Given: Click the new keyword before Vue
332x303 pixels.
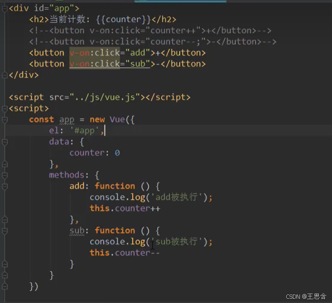Looking at the screenshot, I should pyautogui.click(x=97, y=120).
